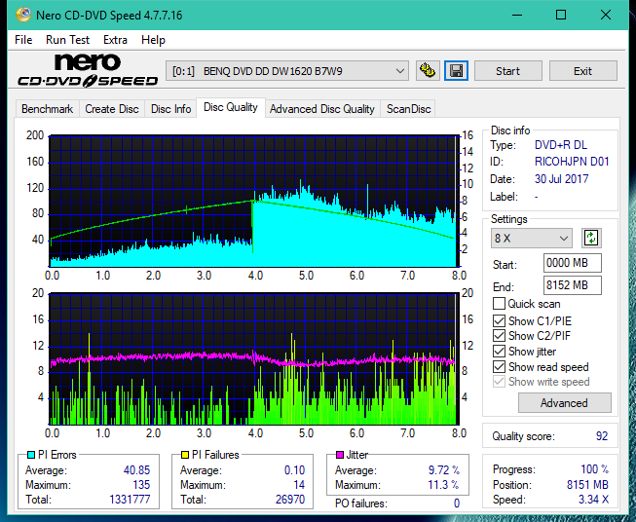636x522 pixels.
Task: Disable Show jitter checkbox
Action: coord(499,352)
